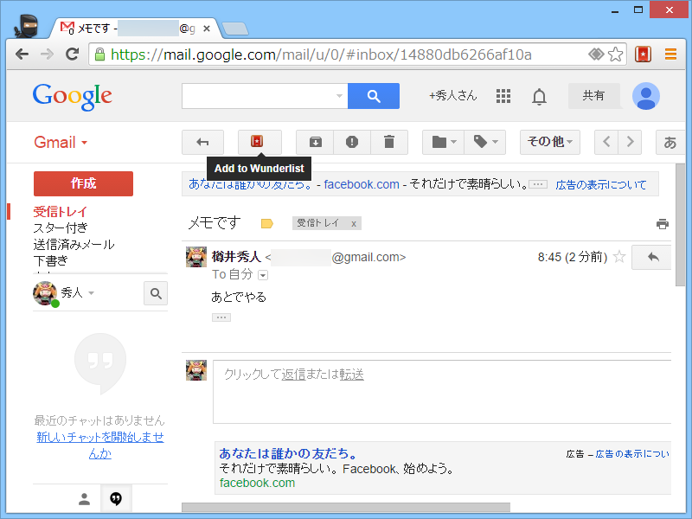The image size is (692, 519).
Task: Click the 転送 forward link
Action: [352, 375]
